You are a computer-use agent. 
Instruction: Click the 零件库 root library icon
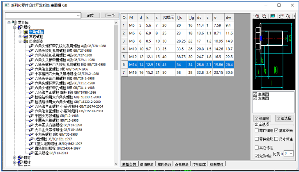tap(14, 23)
